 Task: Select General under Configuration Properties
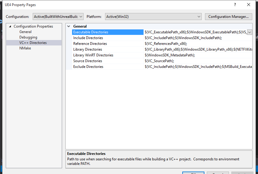25,32
